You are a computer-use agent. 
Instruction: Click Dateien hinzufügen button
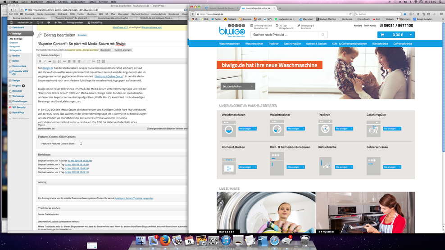point(49,55)
